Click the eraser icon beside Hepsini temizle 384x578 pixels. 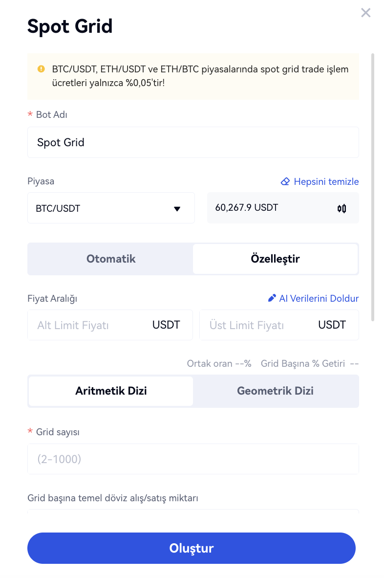pyautogui.click(x=285, y=181)
